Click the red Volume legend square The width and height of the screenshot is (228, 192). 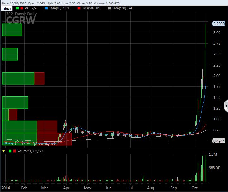click(14, 151)
